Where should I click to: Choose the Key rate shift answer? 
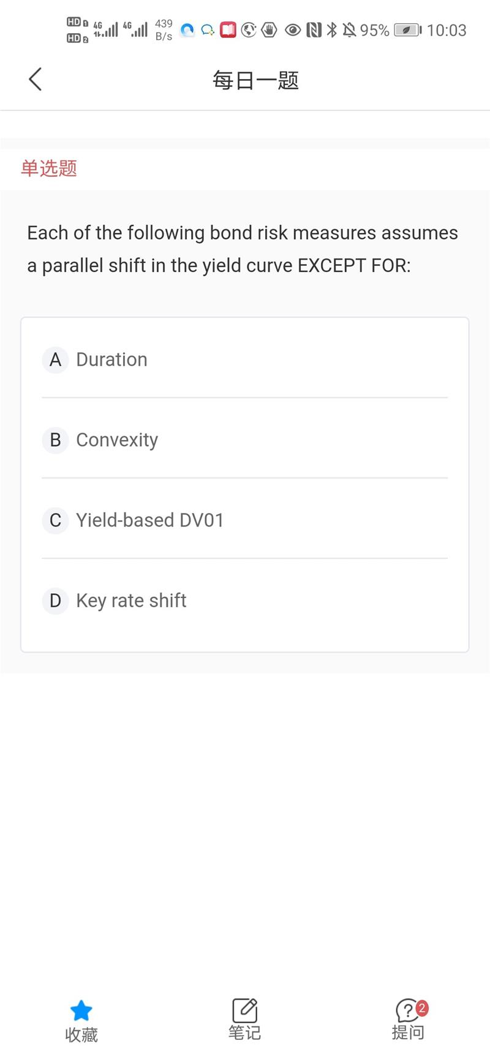coord(131,601)
